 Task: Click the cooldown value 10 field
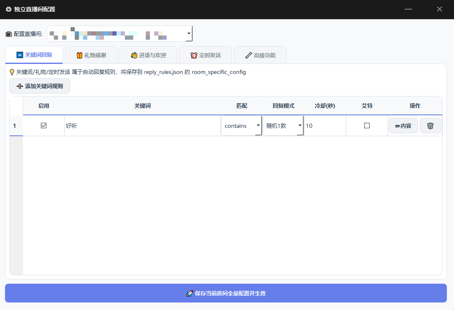pyautogui.click(x=325, y=126)
